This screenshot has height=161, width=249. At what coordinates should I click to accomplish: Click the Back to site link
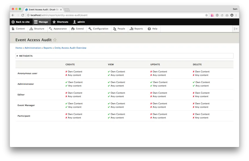click(21, 22)
